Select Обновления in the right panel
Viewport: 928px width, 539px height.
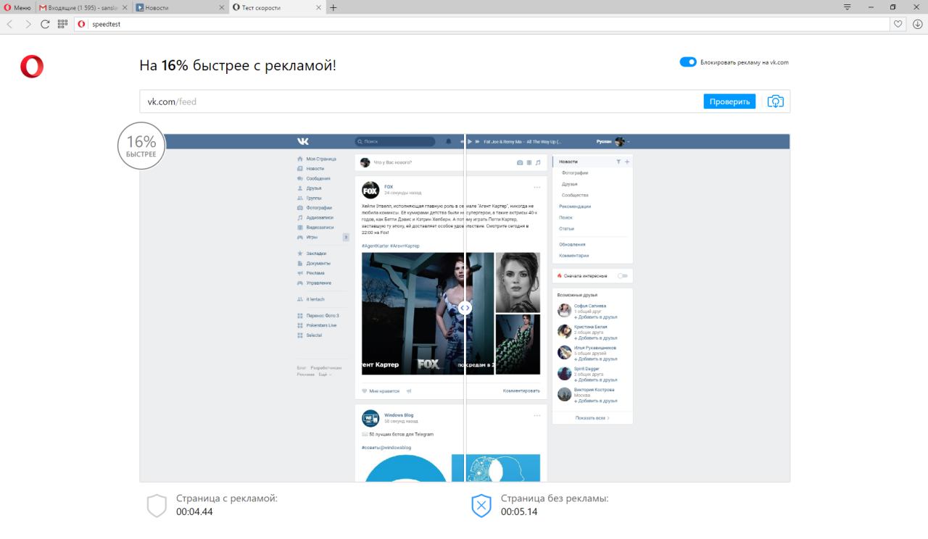point(572,244)
